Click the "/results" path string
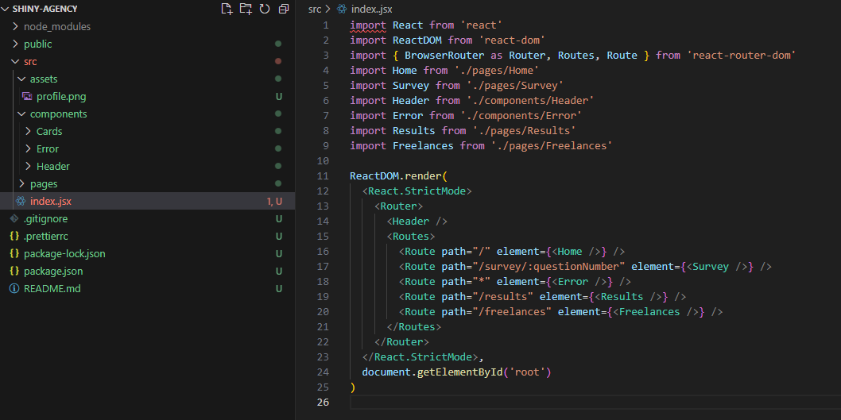The width and height of the screenshot is (841, 420). pos(503,296)
